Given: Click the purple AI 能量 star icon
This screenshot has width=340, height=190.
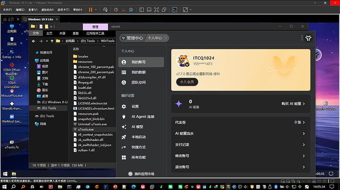Looking at the screenshot, I should click(x=179, y=104).
